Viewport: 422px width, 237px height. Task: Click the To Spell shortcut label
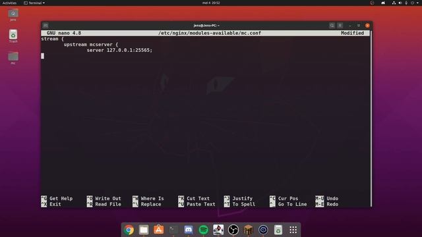point(243,205)
